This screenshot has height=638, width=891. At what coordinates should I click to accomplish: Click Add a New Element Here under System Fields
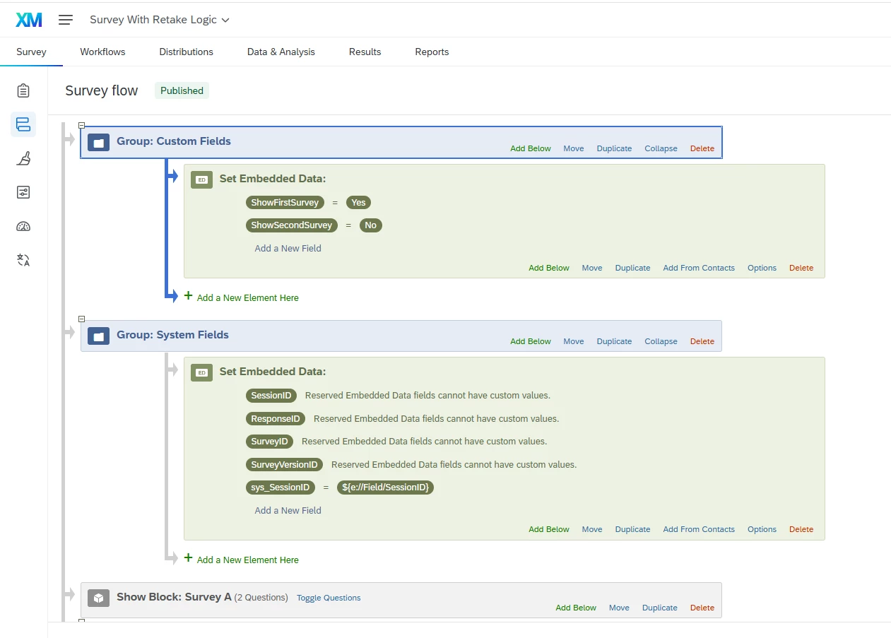point(247,560)
